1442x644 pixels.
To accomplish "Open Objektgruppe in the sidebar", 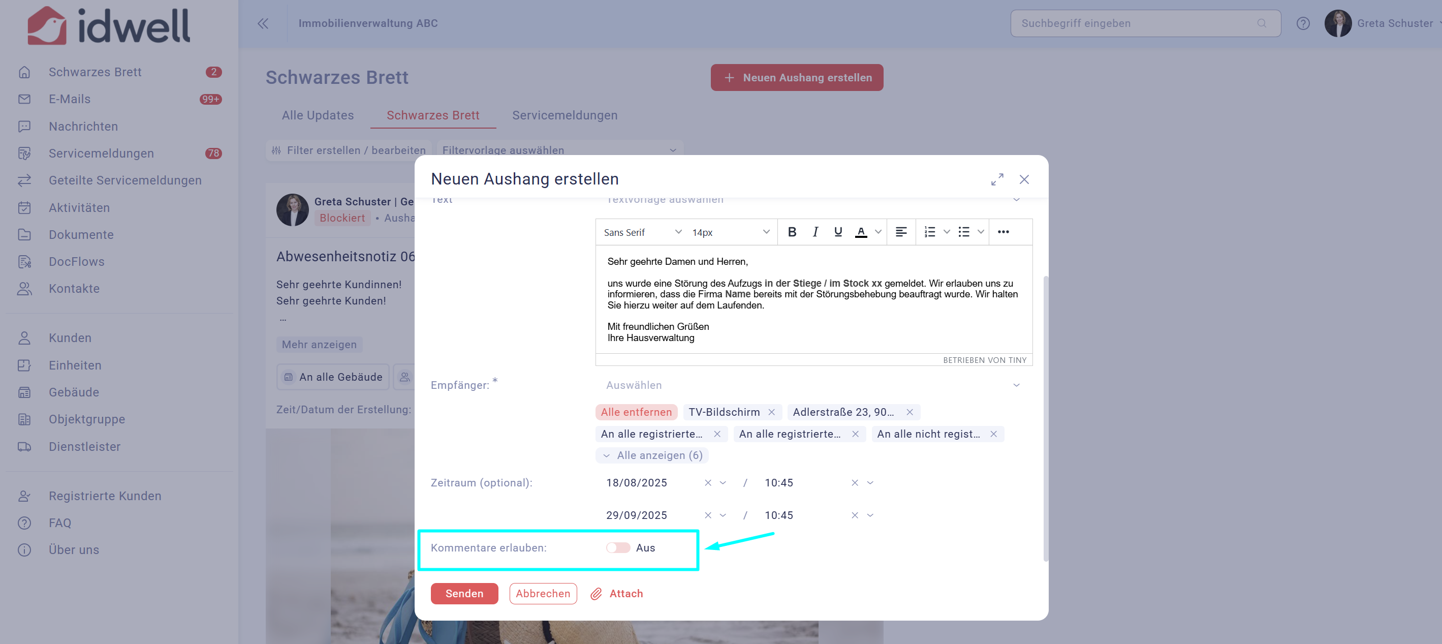I will point(87,419).
